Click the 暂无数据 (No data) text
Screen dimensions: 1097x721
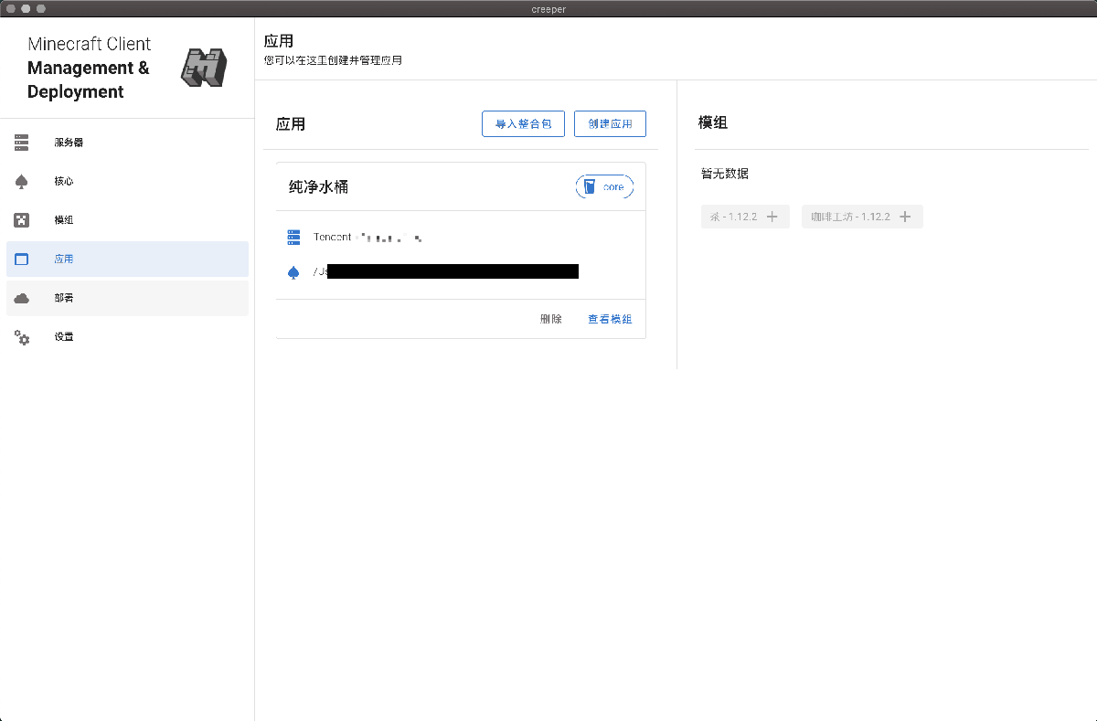pyautogui.click(x=725, y=174)
